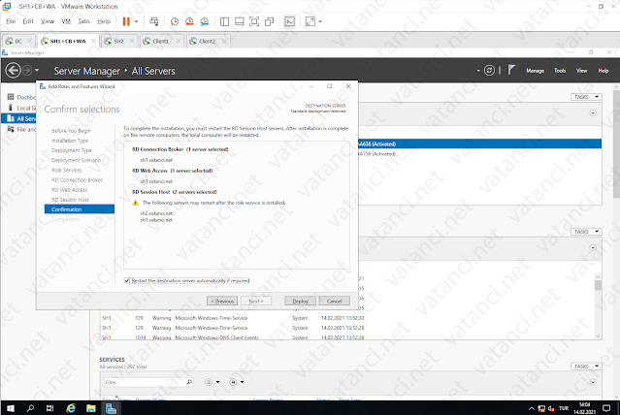
Task: Click the Services filter search magnifier icon
Action: [189, 382]
